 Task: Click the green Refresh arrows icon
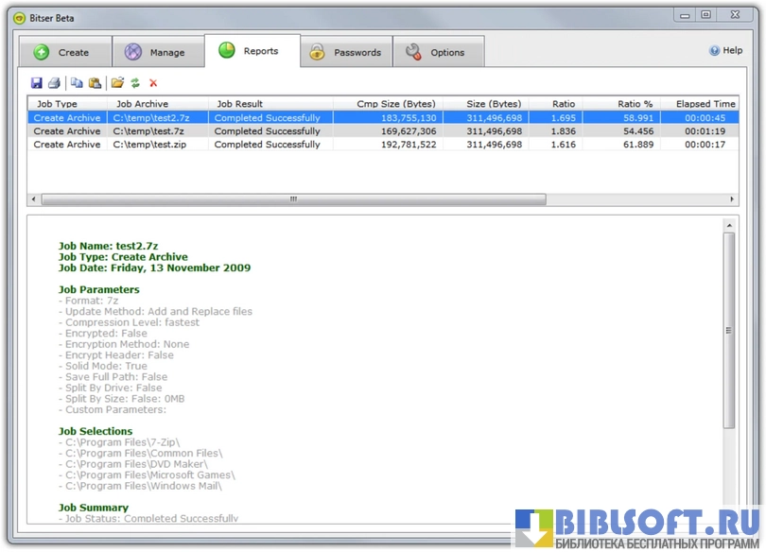click(135, 83)
